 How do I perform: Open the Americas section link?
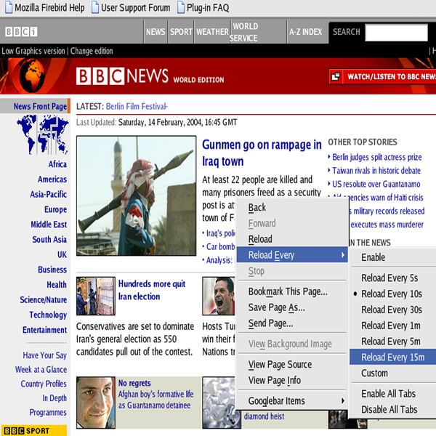click(52, 179)
